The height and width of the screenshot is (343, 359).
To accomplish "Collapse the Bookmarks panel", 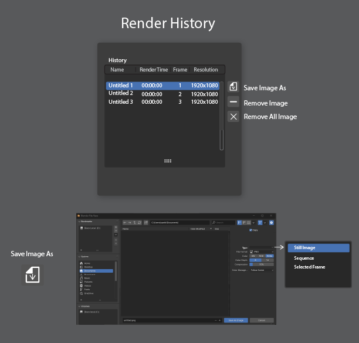I will coord(79,222).
